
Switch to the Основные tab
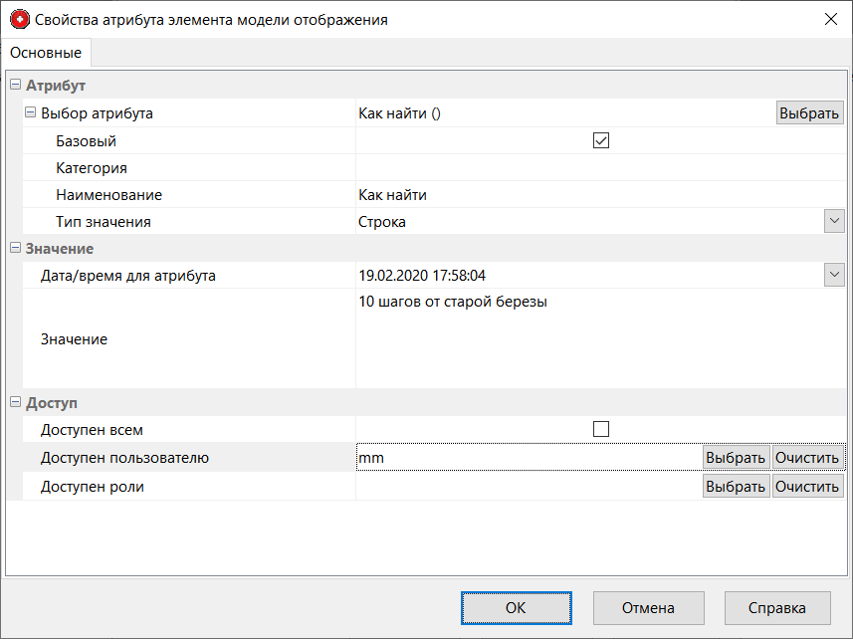pos(46,52)
